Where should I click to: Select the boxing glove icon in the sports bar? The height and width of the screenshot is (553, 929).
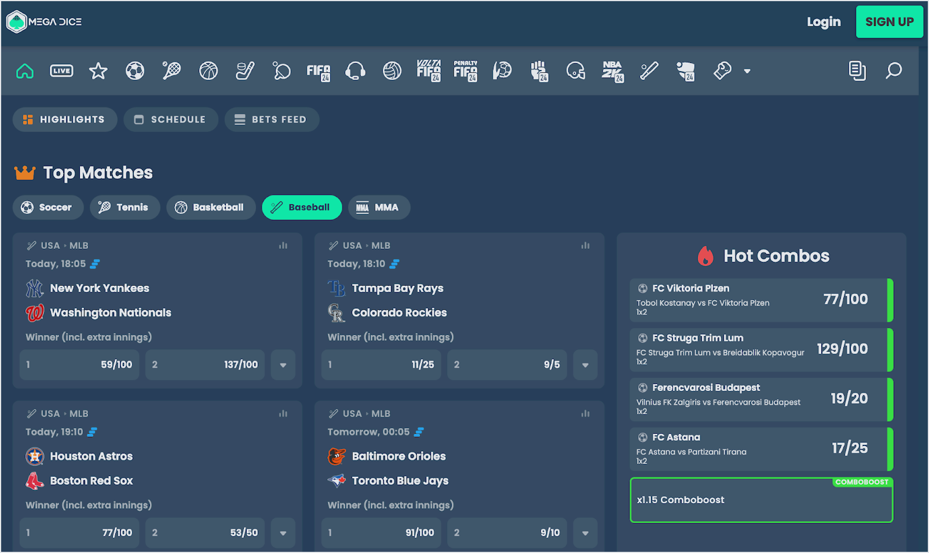pos(722,71)
